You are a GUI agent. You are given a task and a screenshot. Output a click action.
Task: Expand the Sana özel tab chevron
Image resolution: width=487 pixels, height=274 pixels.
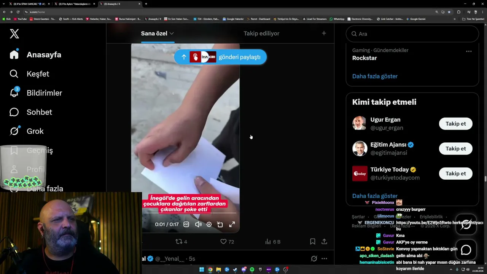point(172,33)
